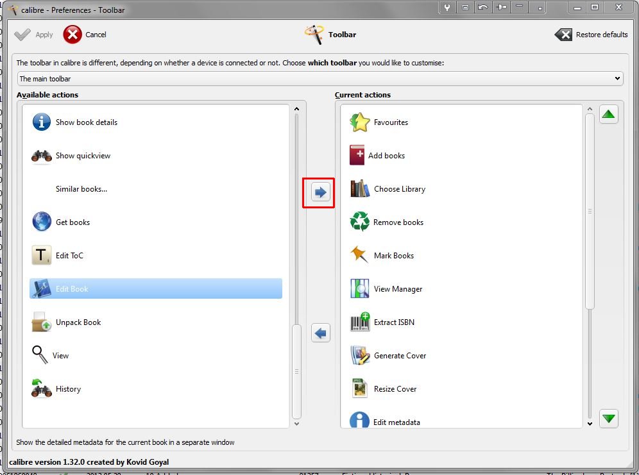Click the Choose Library bookshelf icon
Viewport: 639px width, 475px height.
click(360, 188)
